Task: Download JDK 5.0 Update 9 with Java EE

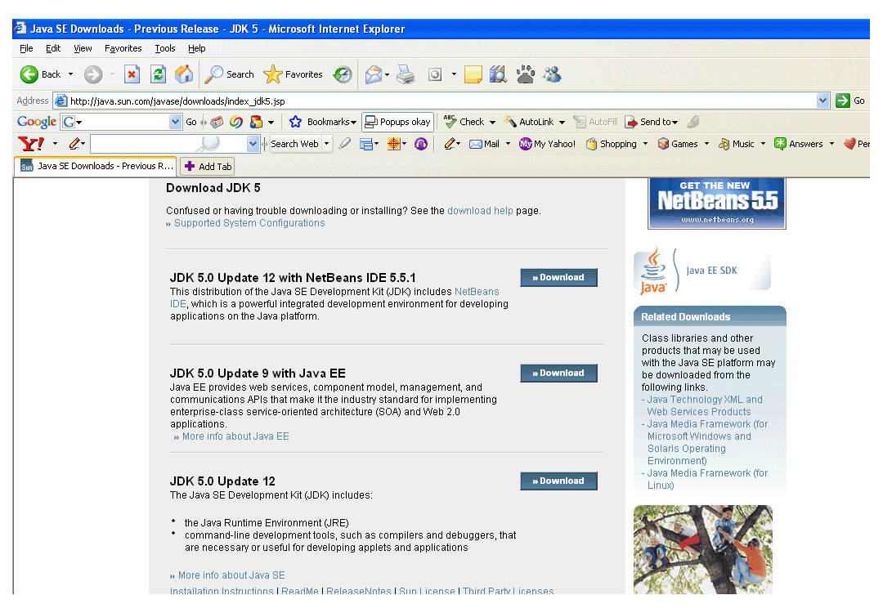Action: pyautogui.click(x=558, y=374)
